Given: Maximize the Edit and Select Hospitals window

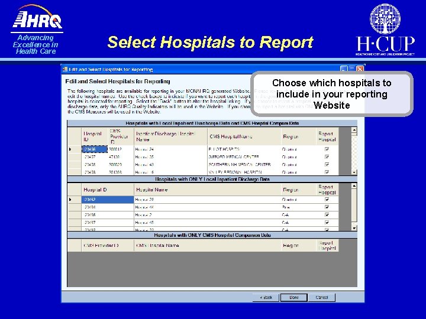Looking at the screenshot, I should (352, 69).
